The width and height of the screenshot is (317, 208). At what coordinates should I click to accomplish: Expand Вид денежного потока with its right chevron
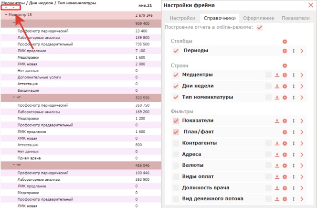[302, 199]
